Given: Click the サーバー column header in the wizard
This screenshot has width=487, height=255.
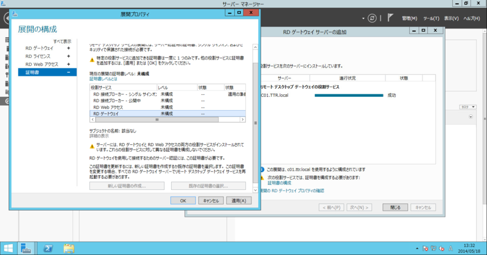Looking at the screenshot, I should (284, 79).
